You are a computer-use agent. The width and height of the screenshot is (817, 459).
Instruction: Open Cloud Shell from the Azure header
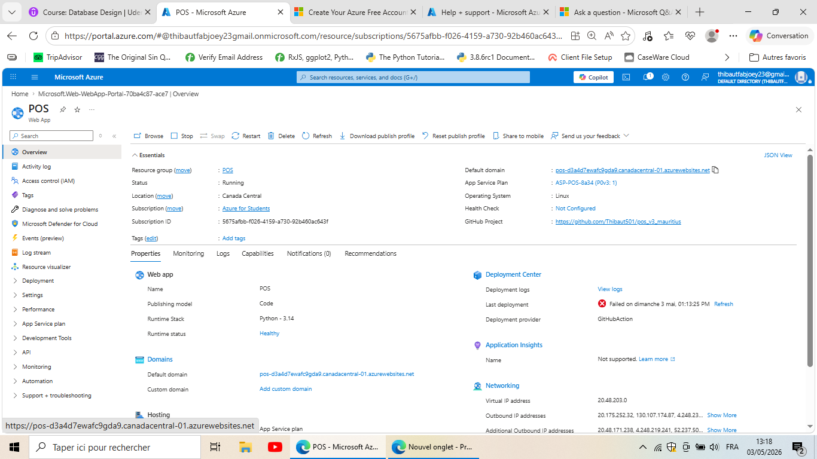point(626,77)
